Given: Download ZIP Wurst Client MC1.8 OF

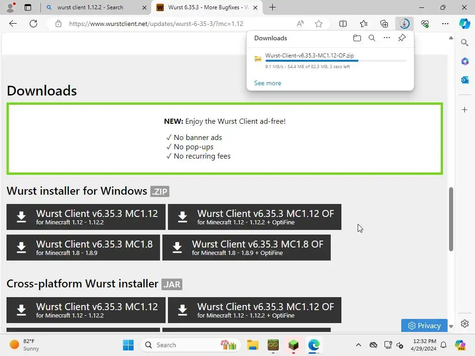Looking at the screenshot, I should [x=247, y=248].
